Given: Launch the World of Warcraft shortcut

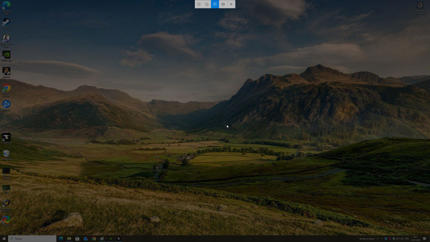Looking at the screenshot, I should [x=6, y=204].
